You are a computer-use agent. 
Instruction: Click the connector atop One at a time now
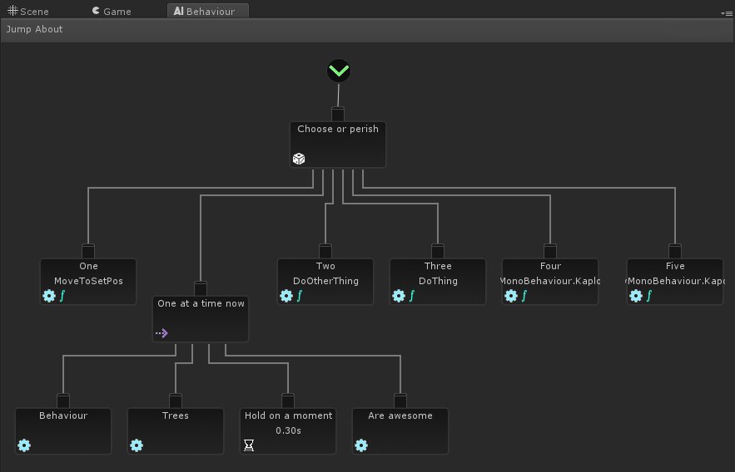[x=201, y=288]
